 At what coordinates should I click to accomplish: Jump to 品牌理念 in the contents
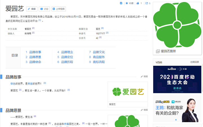67,52
